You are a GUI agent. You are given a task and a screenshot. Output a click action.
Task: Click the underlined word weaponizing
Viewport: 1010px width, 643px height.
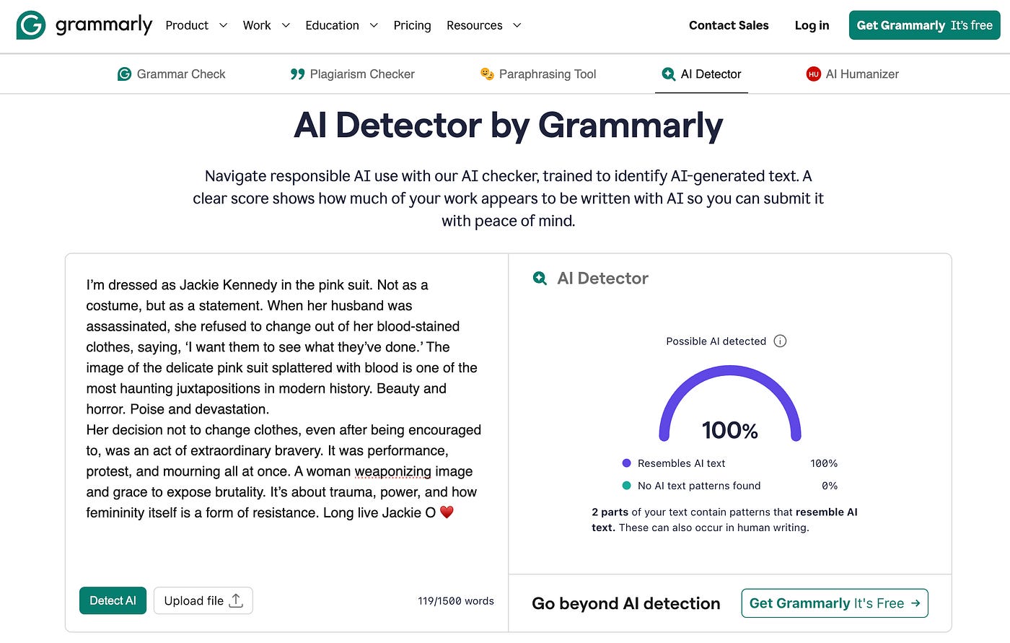click(x=392, y=471)
